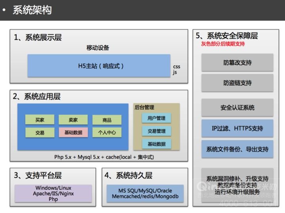The image size is (285, 213).
Task: Select the 5、系统安全保障层 heading
Action: tap(227, 36)
